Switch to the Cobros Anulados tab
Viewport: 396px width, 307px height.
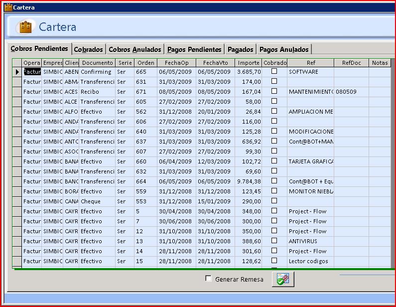pos(135,49)
